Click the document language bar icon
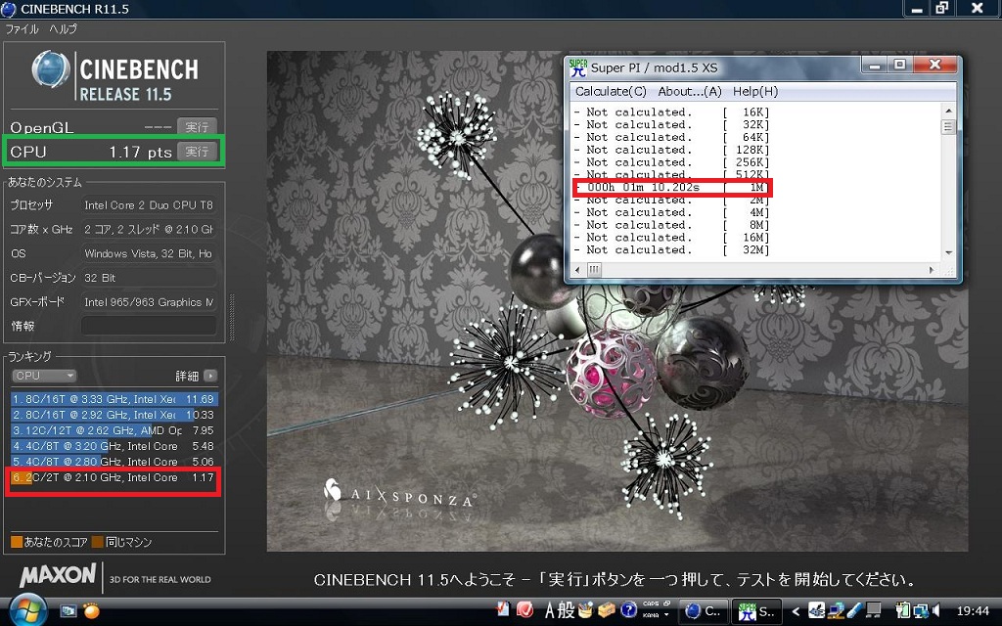This screenshot has width=1002, height=626. point(504,609)
